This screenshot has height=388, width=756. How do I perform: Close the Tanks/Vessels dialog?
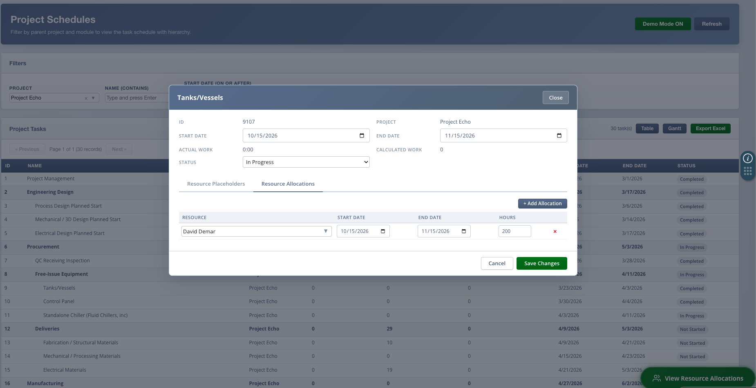555,98
